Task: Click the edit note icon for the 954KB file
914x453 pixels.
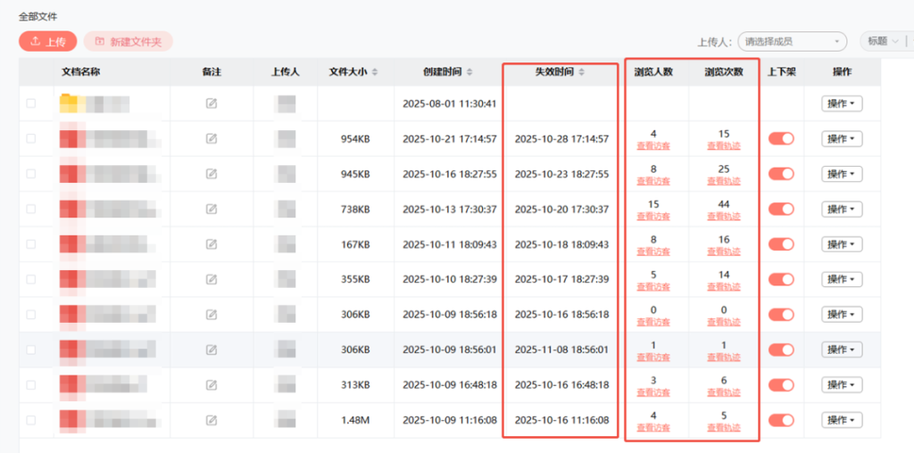Action: (x=212, y=138)
